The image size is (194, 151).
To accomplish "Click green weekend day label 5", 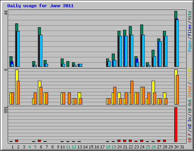I will (x=35, y=147).
